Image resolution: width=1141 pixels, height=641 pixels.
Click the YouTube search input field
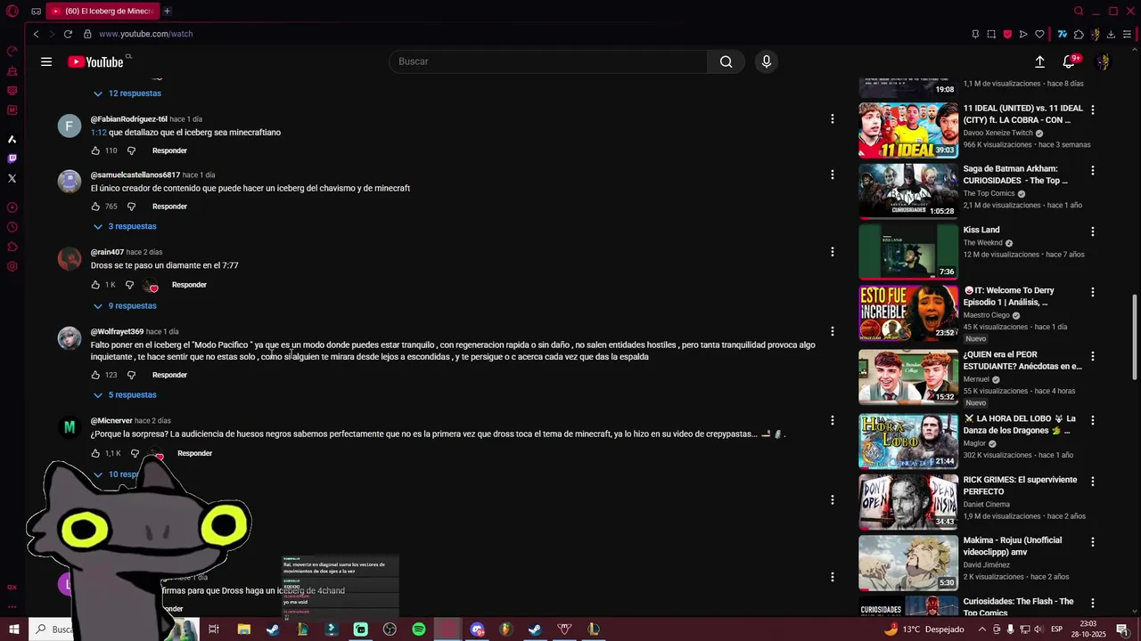click(548, 61)
